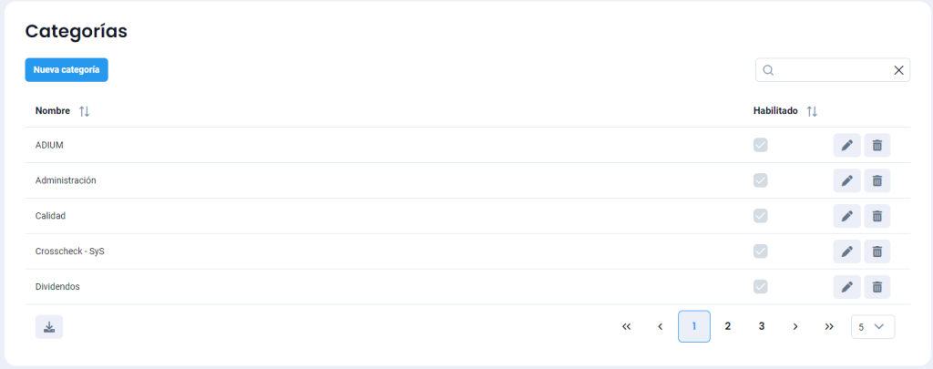Delete the Dividendos category

tap(877, 287)
